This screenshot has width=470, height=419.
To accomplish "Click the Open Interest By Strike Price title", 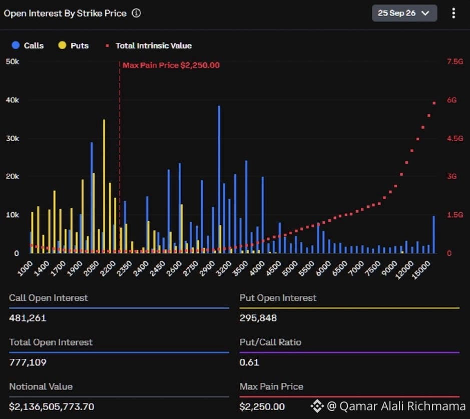I will pyautogui.click(x=65, y=14).
